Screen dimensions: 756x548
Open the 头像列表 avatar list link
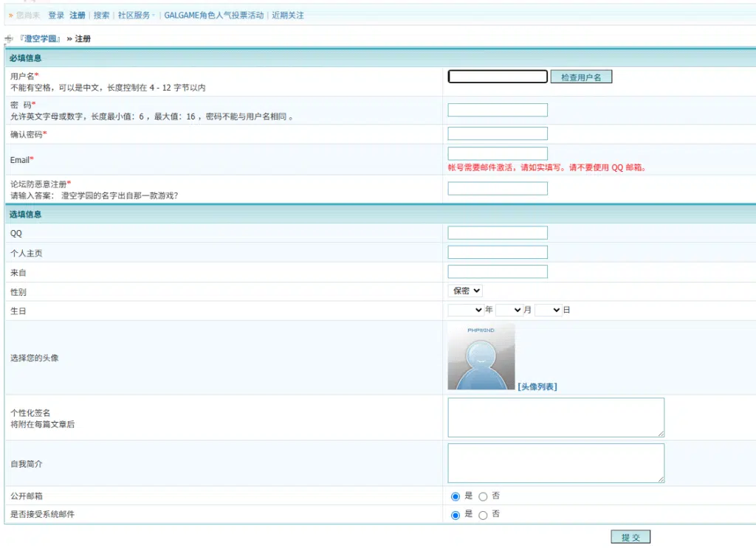pos(537,386)
